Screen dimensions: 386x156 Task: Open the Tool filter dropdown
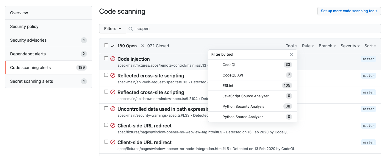[291, 46]
